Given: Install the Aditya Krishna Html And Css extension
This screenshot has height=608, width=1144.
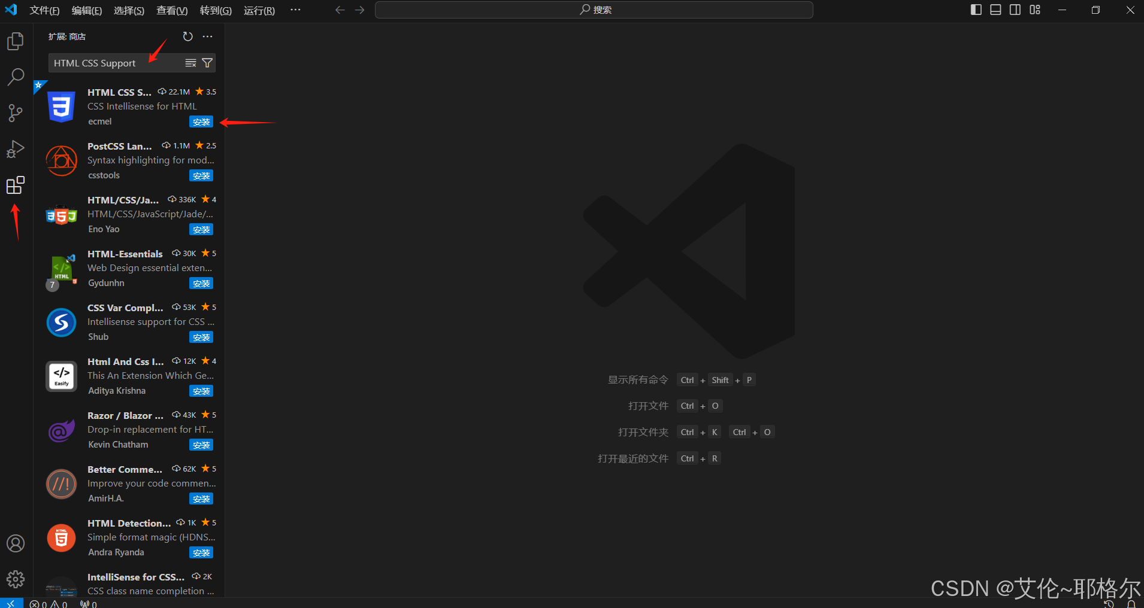Looking at the screenshot, I should [x=201, y=391].
